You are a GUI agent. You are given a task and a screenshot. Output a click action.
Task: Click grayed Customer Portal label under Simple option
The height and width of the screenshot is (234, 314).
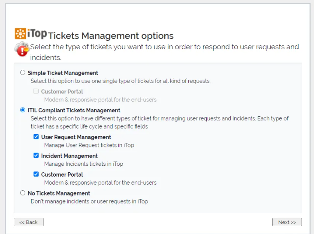[x=62, y=91]
